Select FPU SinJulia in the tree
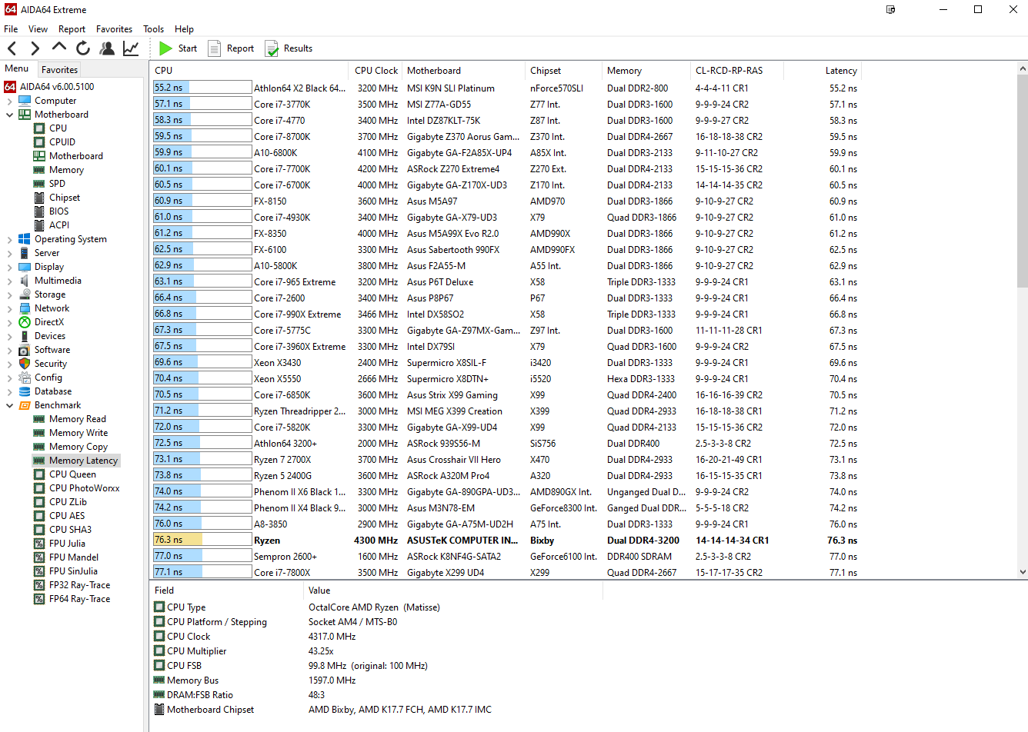Screen dimensions: 1028x732 coord(73,571)
